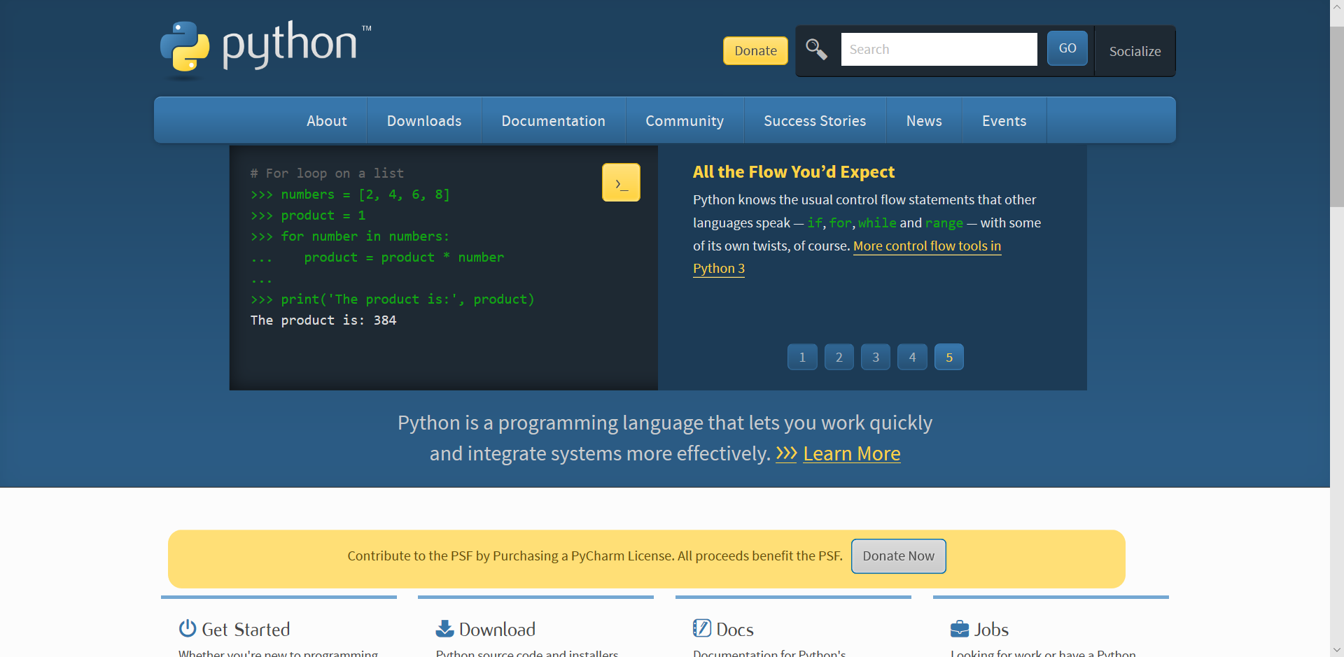Click the Docs heading
The width and height of the screenshot is (1344, 657).
[x=735, y=629]
